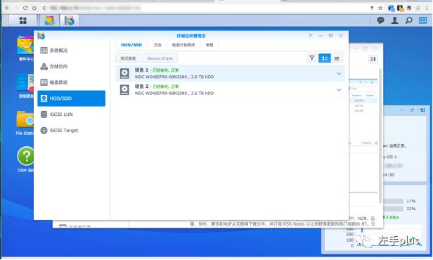
Task: Click the Secure Erase button
Action: point(160,58)
